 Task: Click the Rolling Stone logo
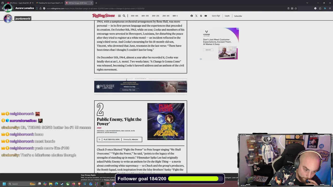coord(103,16)
